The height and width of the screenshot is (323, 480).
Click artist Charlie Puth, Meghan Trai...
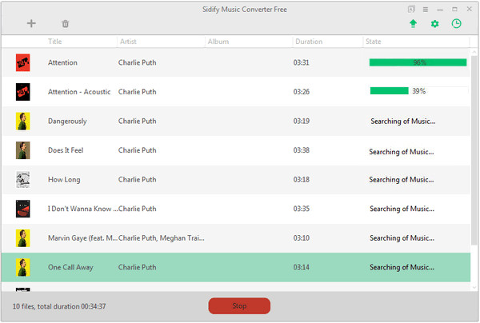(162, 238)
